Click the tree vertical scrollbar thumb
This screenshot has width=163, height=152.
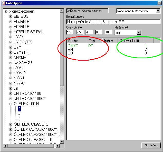click(62, 49)
